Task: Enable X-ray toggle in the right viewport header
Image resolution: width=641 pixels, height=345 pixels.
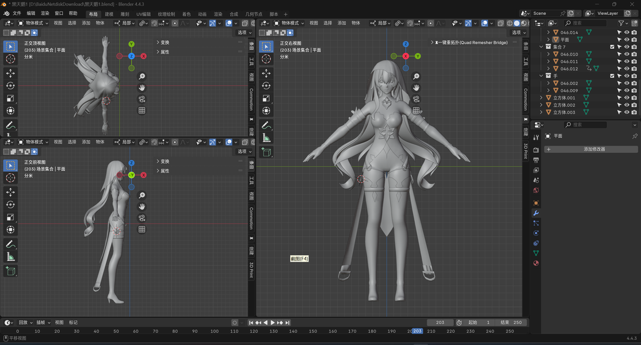Action: 501,23
